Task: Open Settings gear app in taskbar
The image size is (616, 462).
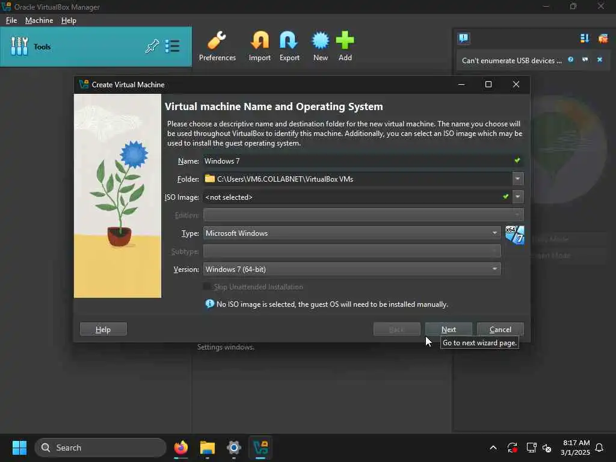Action: click(234, 448)
